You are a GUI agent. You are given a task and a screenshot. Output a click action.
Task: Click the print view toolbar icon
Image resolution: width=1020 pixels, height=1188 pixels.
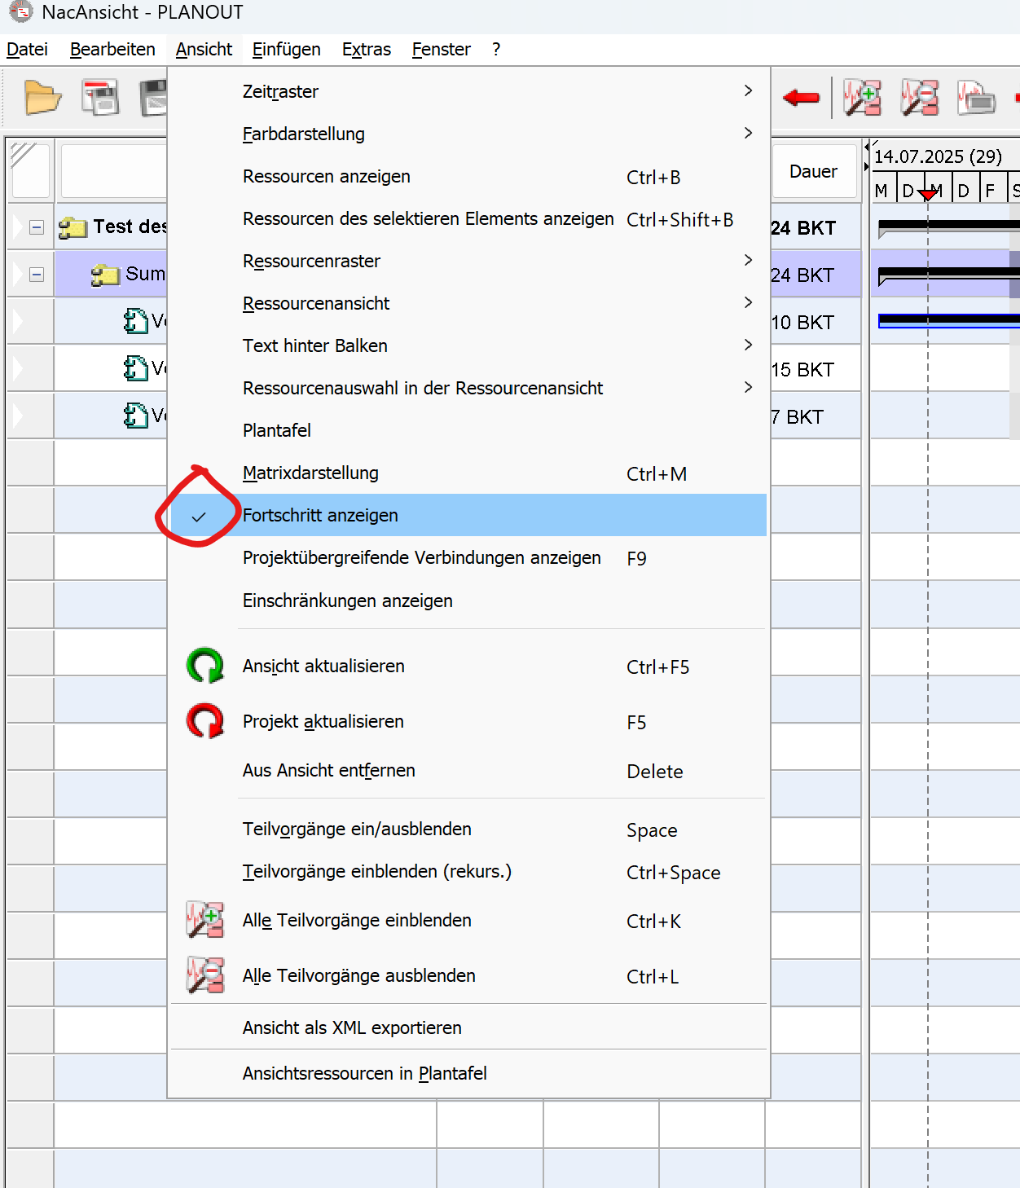[x=976, y=98]
